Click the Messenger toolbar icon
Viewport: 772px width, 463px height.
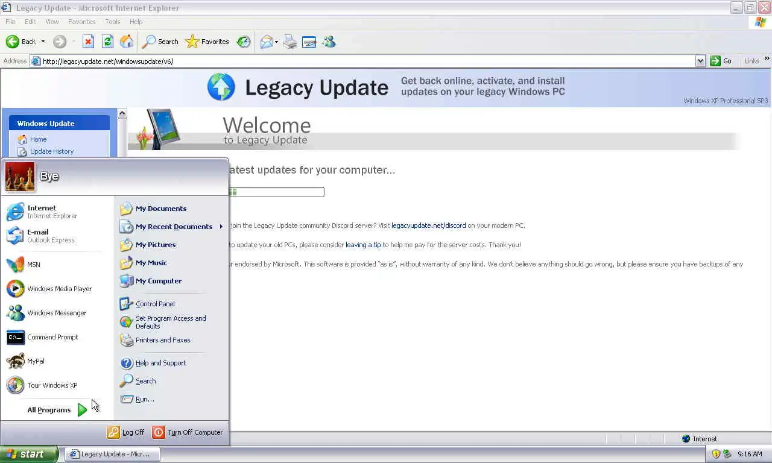(x=329, y=42)
